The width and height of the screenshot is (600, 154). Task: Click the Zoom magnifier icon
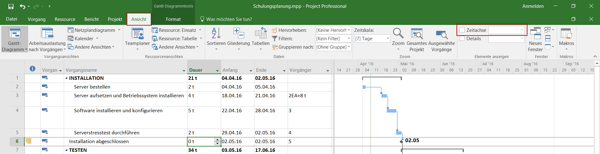(x=398, y=34)
